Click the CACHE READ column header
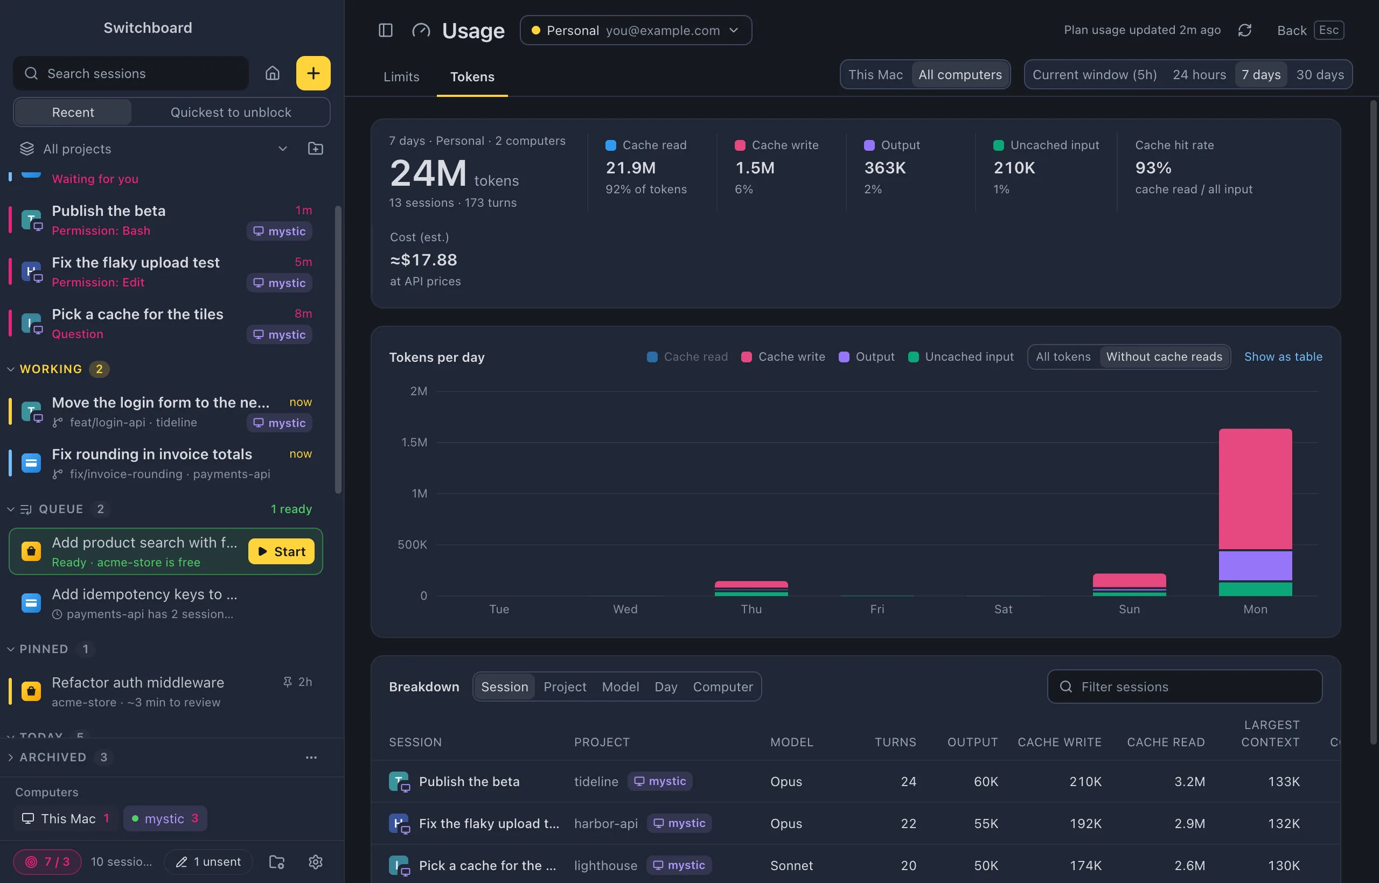The height and width of the screenshot is (883, 1379). [x=1166, y=742]
